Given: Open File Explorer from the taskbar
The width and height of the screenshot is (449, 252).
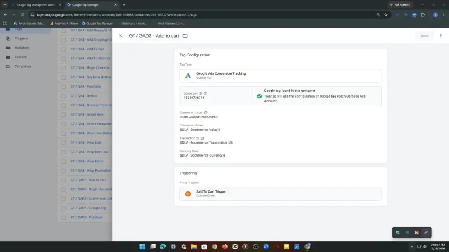Looking at the screenshot, I should (x=194, y=247).
